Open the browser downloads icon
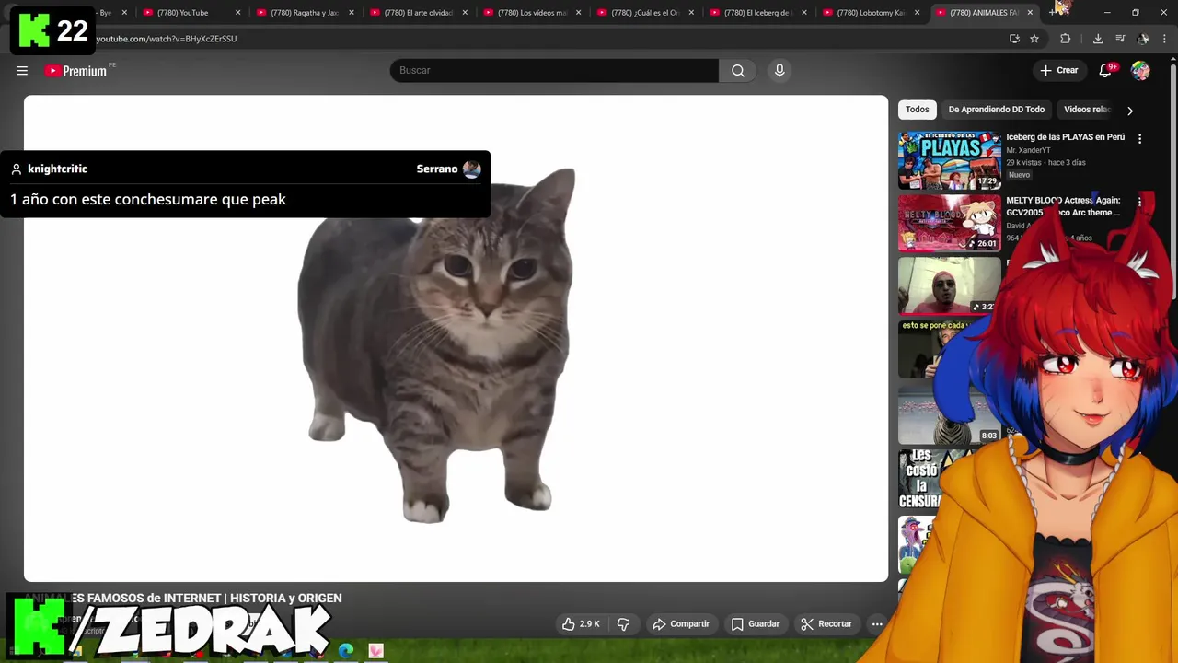 click(x=1098, y=39)
